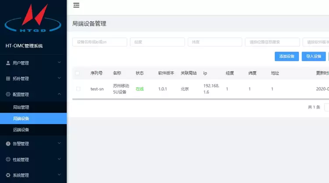This screenshot has height=183, width=329.
Task: Click the 告警管理 alert icon
Action: coord(8,144)
